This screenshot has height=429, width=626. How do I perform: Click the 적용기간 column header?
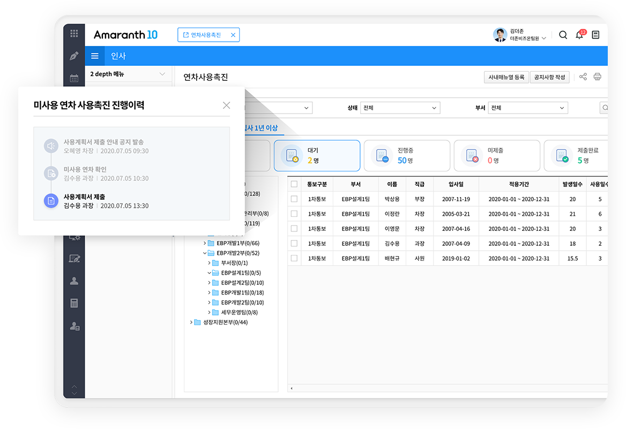[x=519, y=184]
